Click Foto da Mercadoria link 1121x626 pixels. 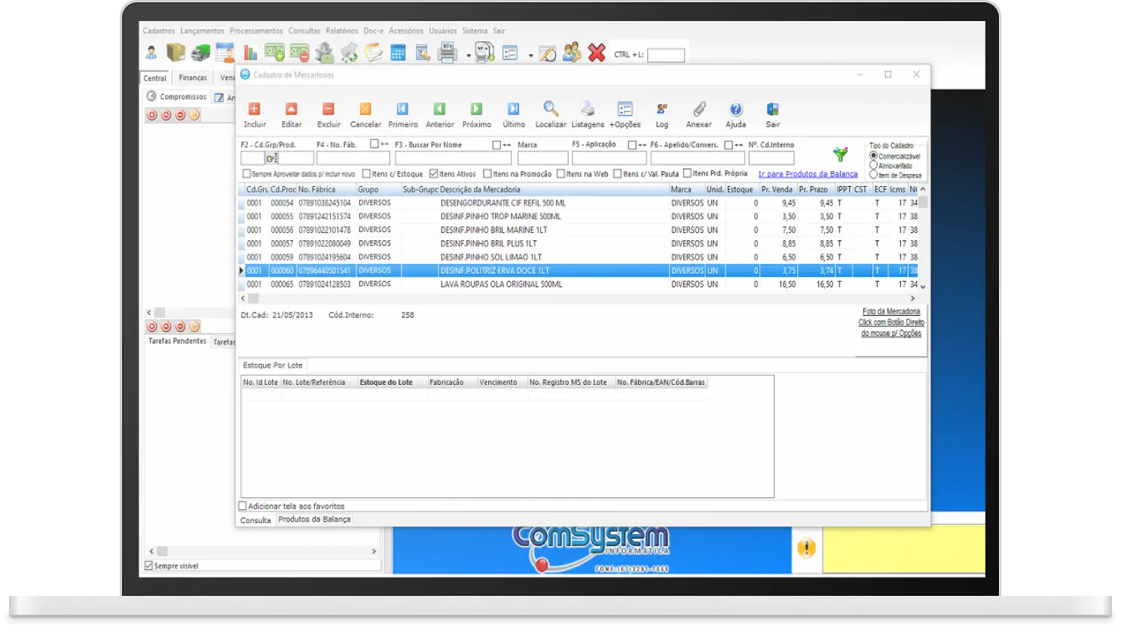click(x=891, y=311)
